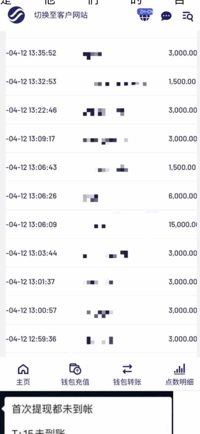Select the 04-12 13:32:53 transaction row
Viewport: 200px width, 434px height.
[x=100, y=82]
